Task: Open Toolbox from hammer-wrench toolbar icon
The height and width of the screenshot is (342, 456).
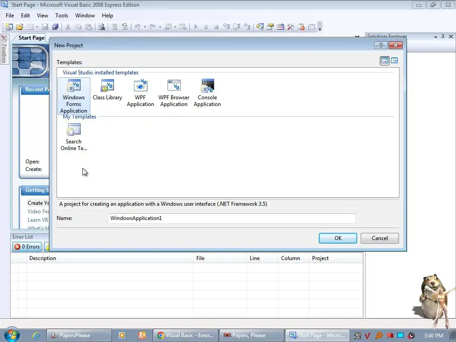Action: click(x=290, y=27)
